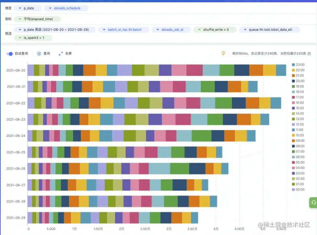Open the is_spark3 = 1 filter chip

(x=33, y=38)
